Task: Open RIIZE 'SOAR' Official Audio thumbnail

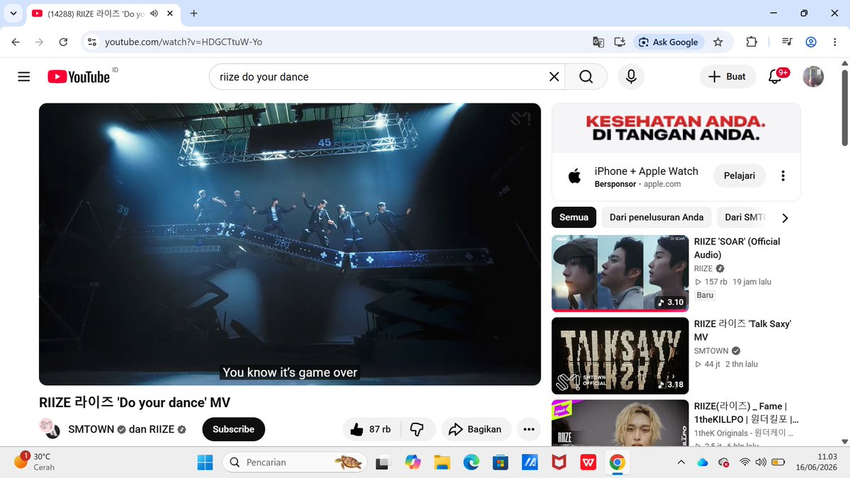Action: pyautogui.click(x=620, y=273)
